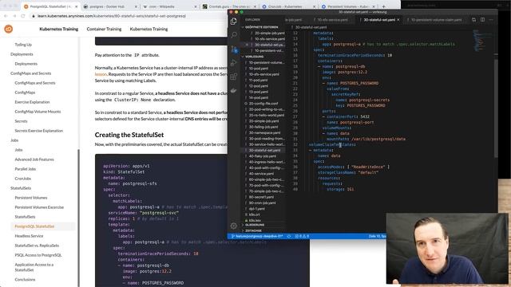This screenshot has height=287, width=511.
Task: Go back with the browser back arrow
Action: point(6,16)
